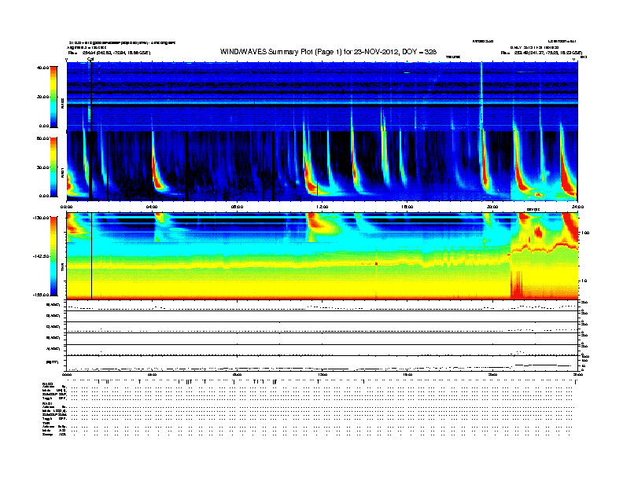
Task: Click the RAD2 status header at lower left
Action: click(x=47, y=384)
